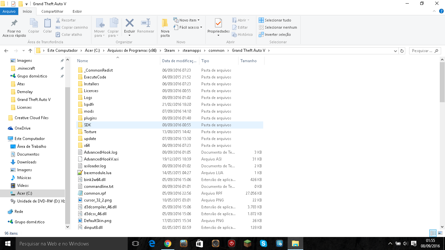Open the Propriedades icon

219,23
